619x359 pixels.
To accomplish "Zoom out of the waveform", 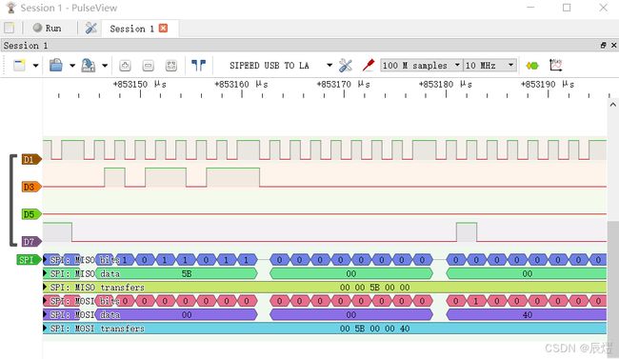I will click(148, 66).
